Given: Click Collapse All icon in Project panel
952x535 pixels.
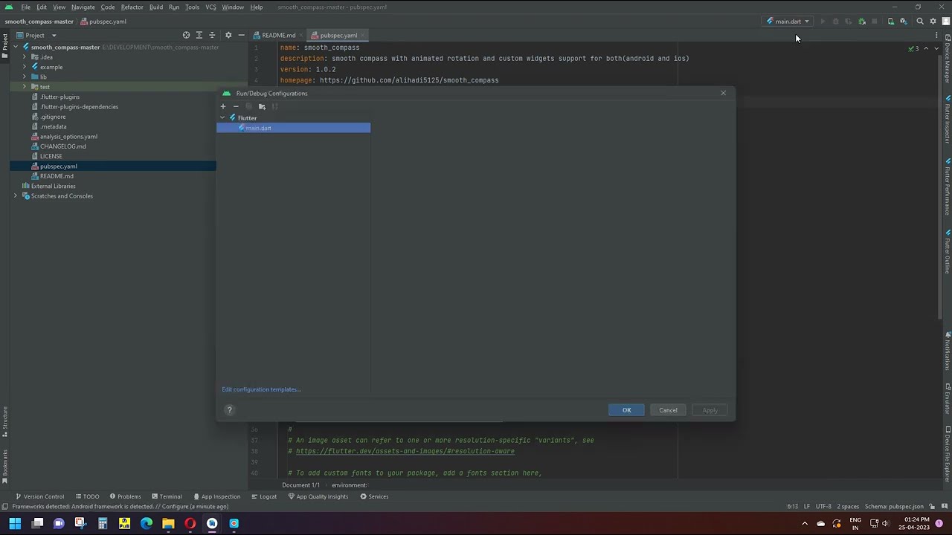Looking at the screenshot, I should coord(212,35).
